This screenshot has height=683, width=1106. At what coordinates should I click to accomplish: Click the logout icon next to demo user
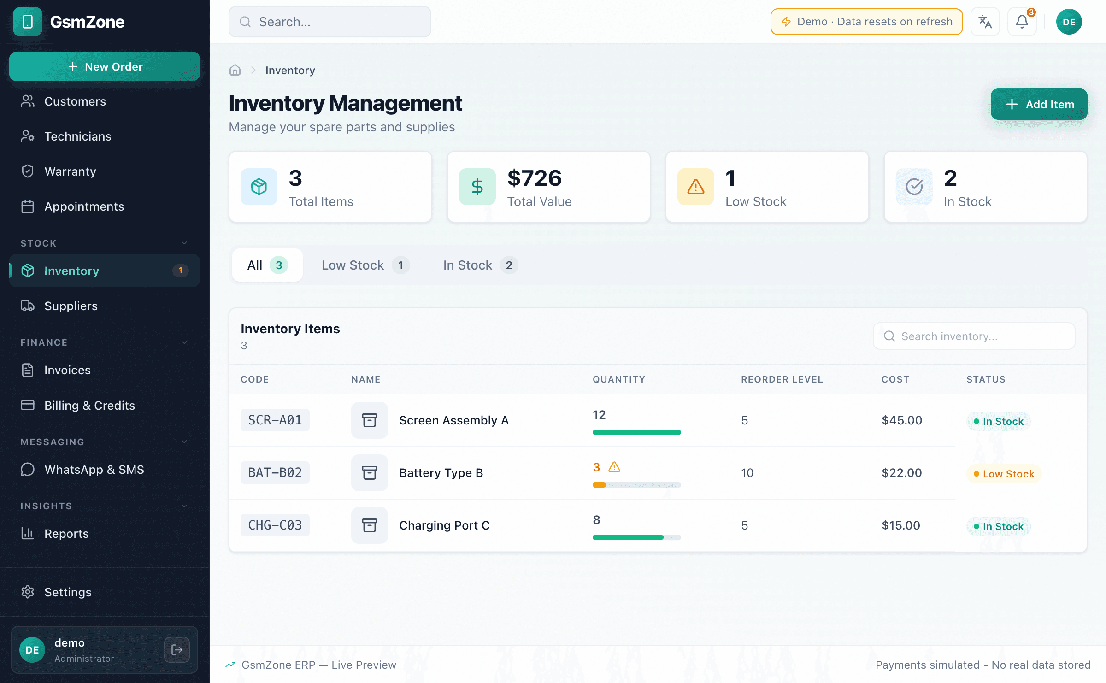[176, 649]
